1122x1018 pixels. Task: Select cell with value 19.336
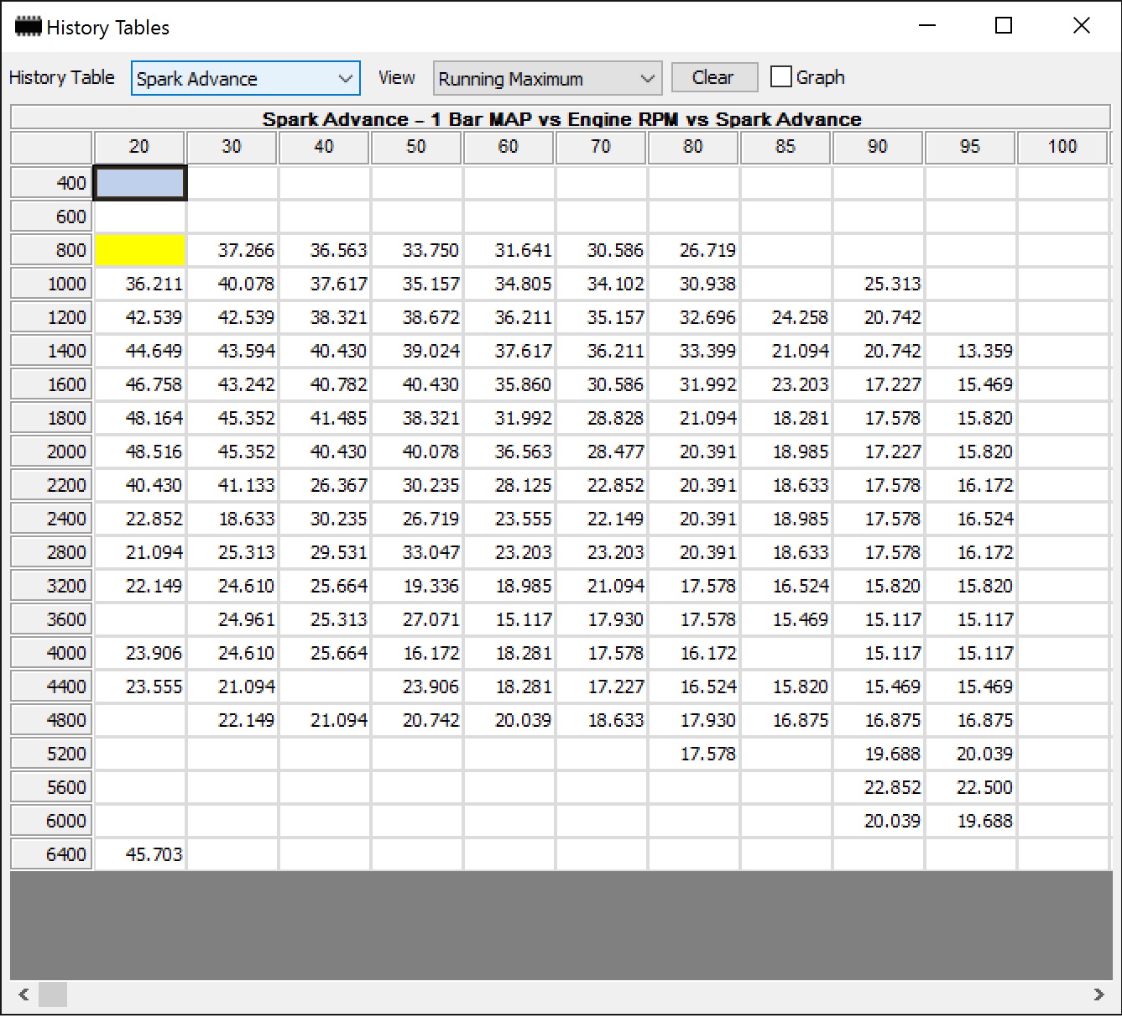pyautogui.click(x=417, y=586)
